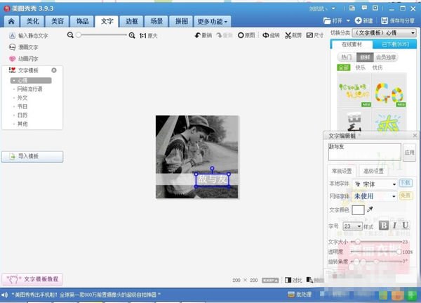Open the 本地字体 宋体 dropdown
Viewport: 421px width, 303px height.
coord(375,184)
